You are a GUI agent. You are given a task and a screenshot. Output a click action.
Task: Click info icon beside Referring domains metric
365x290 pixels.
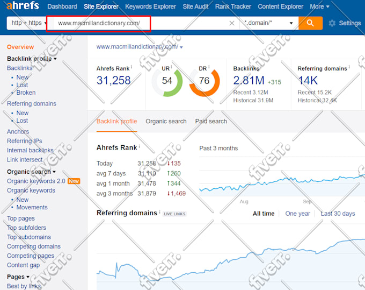point(349,67)
